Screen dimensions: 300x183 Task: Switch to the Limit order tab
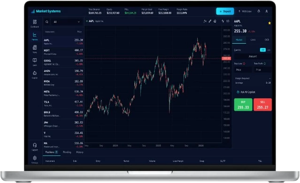[x=253, y=40]
